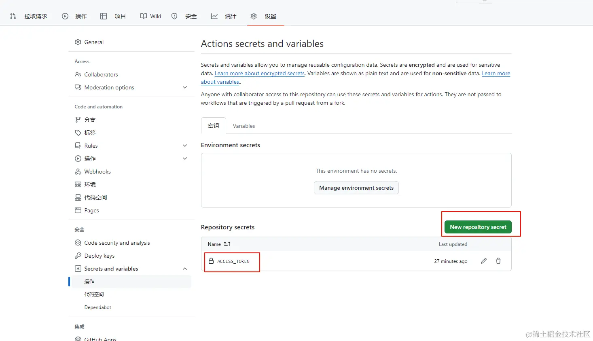
Task: Open Learn more about encrypted secrets link
Action: click(x=259, y=73)
